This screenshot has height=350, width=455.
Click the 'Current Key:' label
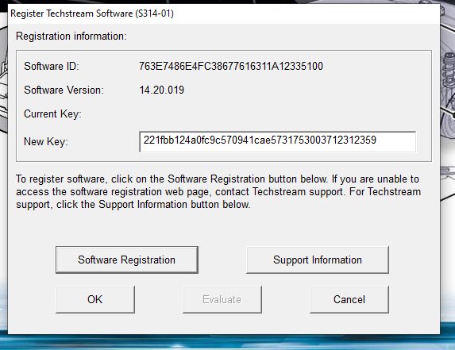[x=52, y=113]
